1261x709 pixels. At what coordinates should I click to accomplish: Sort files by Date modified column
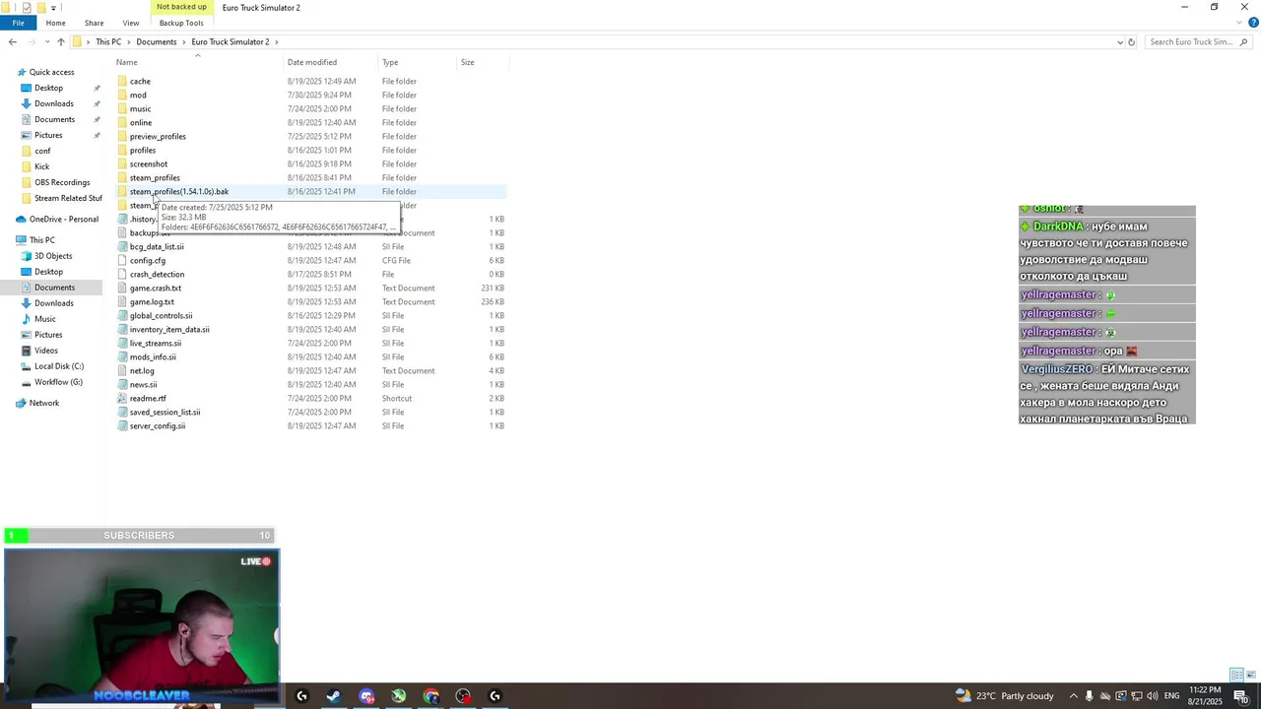(x=311, y=62)
